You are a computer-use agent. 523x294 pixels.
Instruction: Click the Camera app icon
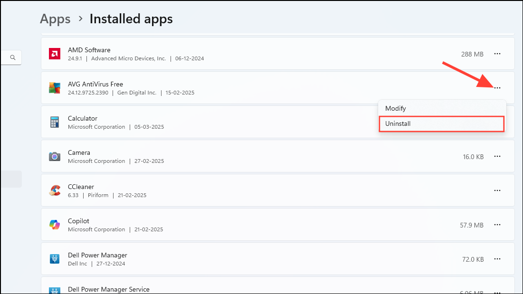point(55,156)
